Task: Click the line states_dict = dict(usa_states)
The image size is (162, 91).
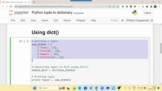Action: 53,70
